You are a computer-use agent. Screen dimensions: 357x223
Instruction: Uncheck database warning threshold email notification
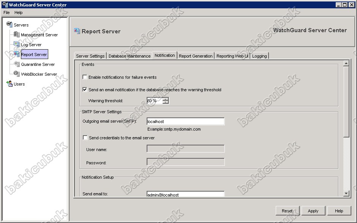(x=85, y=90)
